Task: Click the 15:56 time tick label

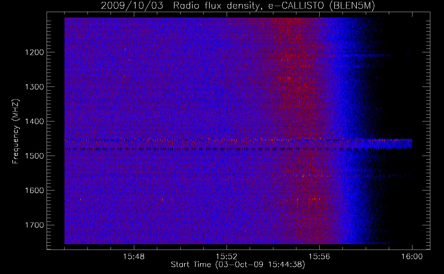Action: tap(319, 257)
